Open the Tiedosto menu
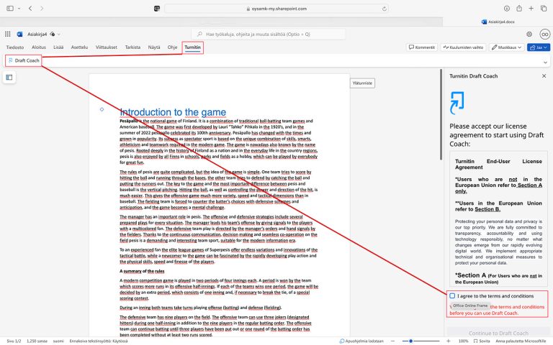This screenshot has height=345, width=553. coord(15,47)
